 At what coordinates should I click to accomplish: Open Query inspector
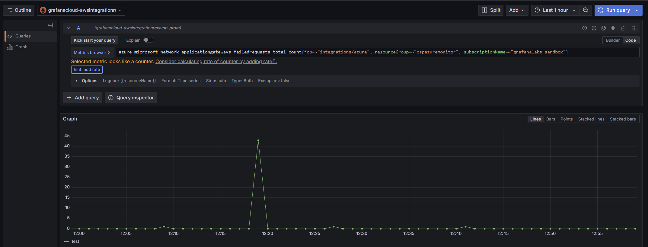tap(131, 98)
